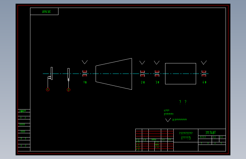246x159 pixels.
Task: Select the note line starting with "2"
Action: (169, 114)
